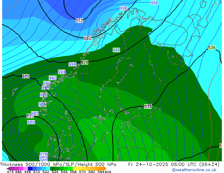Click the legend value 486
The width and height of the screenshot is (224, 173).
(18, 172)
